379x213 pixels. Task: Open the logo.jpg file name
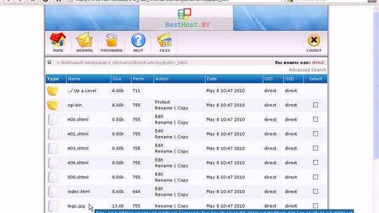(76, 206)
